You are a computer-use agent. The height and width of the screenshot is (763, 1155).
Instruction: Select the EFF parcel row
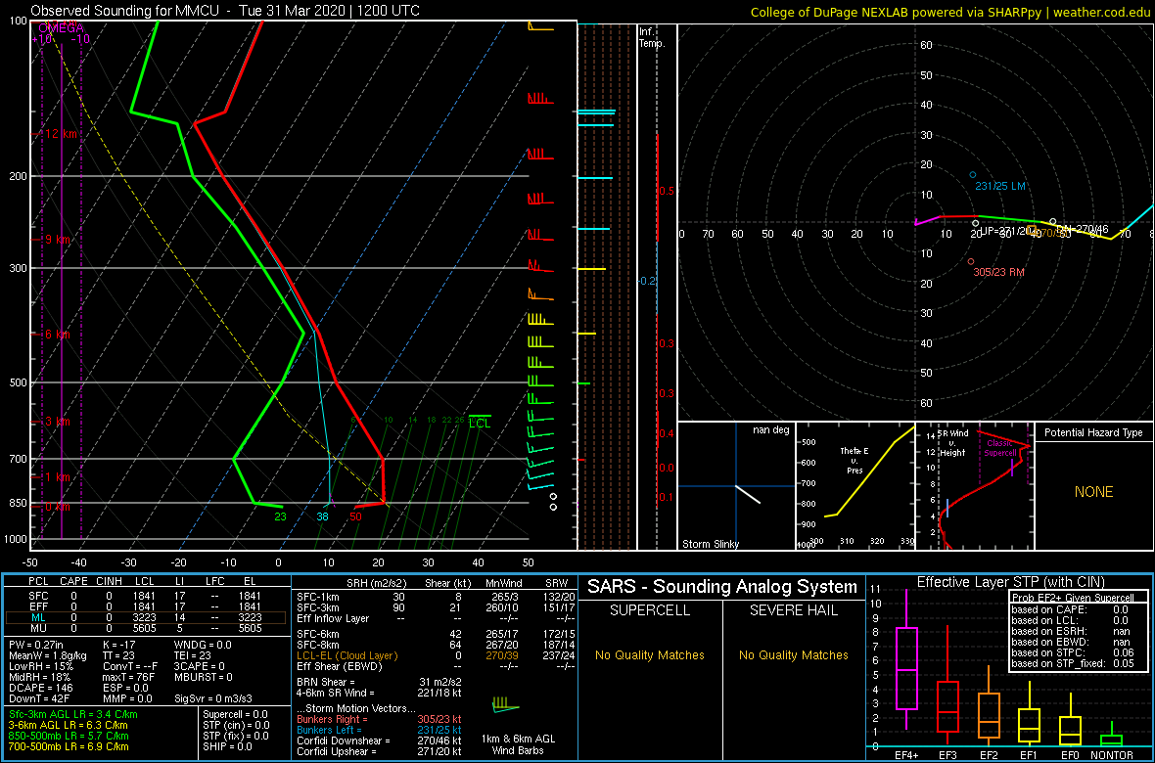[x=147, y=606]
